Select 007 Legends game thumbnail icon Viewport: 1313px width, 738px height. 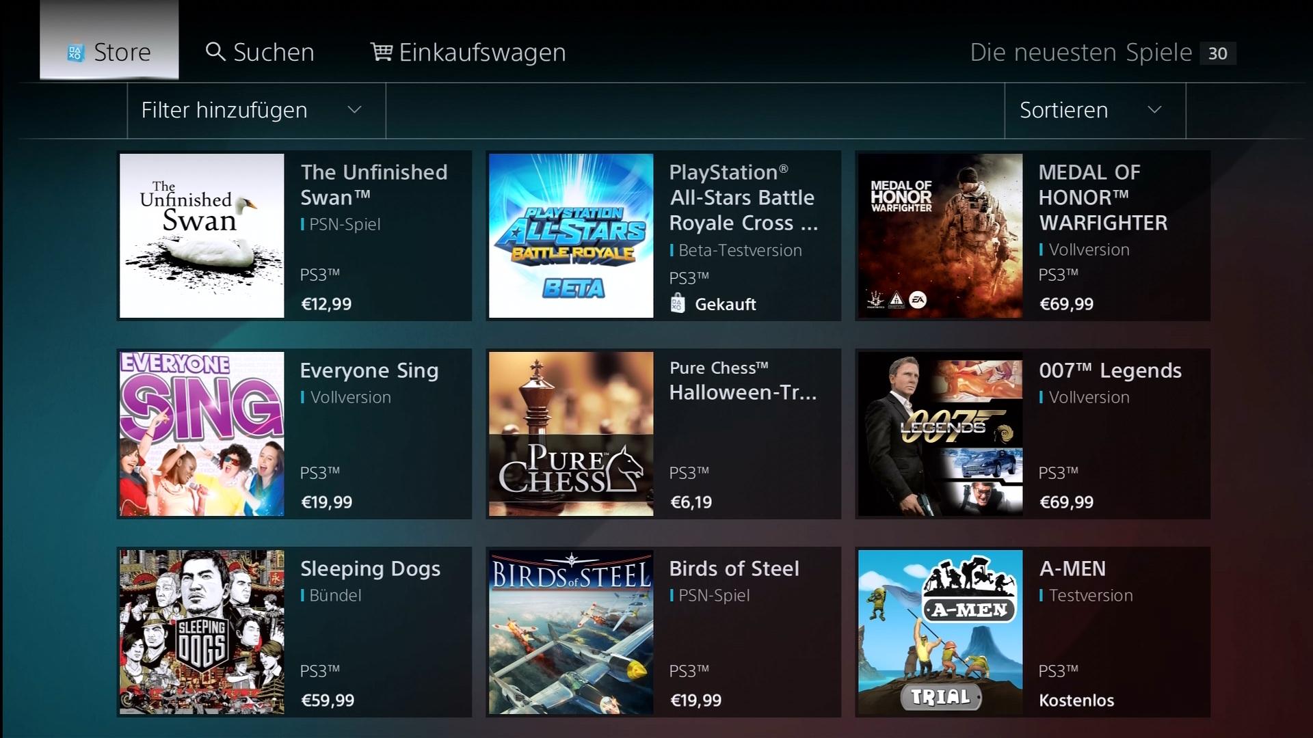tap(940, 435)
